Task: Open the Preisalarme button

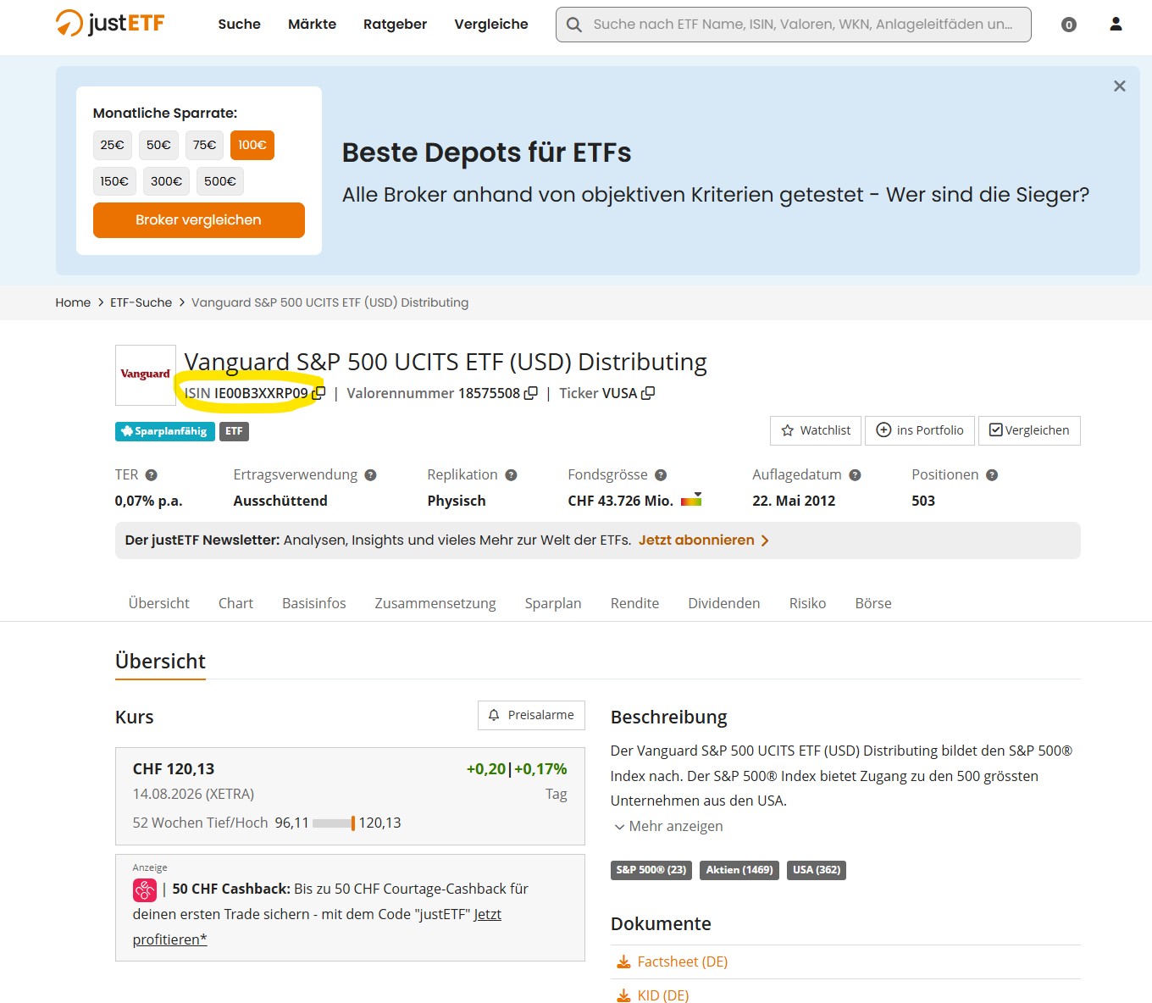Action: (531, 715)
